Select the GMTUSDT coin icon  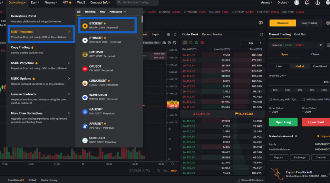[x=85, y=55]
